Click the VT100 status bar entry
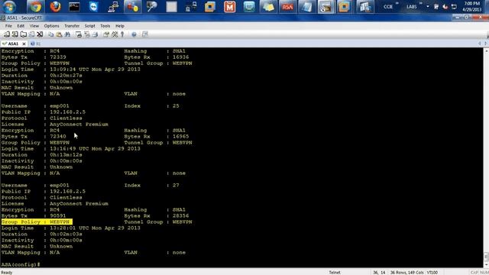This screenshot has width=489, height=275. (x=432, y=272)
